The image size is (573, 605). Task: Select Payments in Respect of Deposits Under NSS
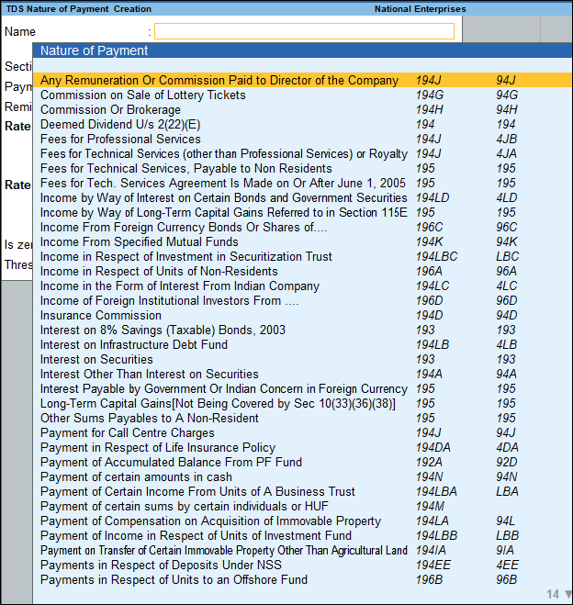302,565
